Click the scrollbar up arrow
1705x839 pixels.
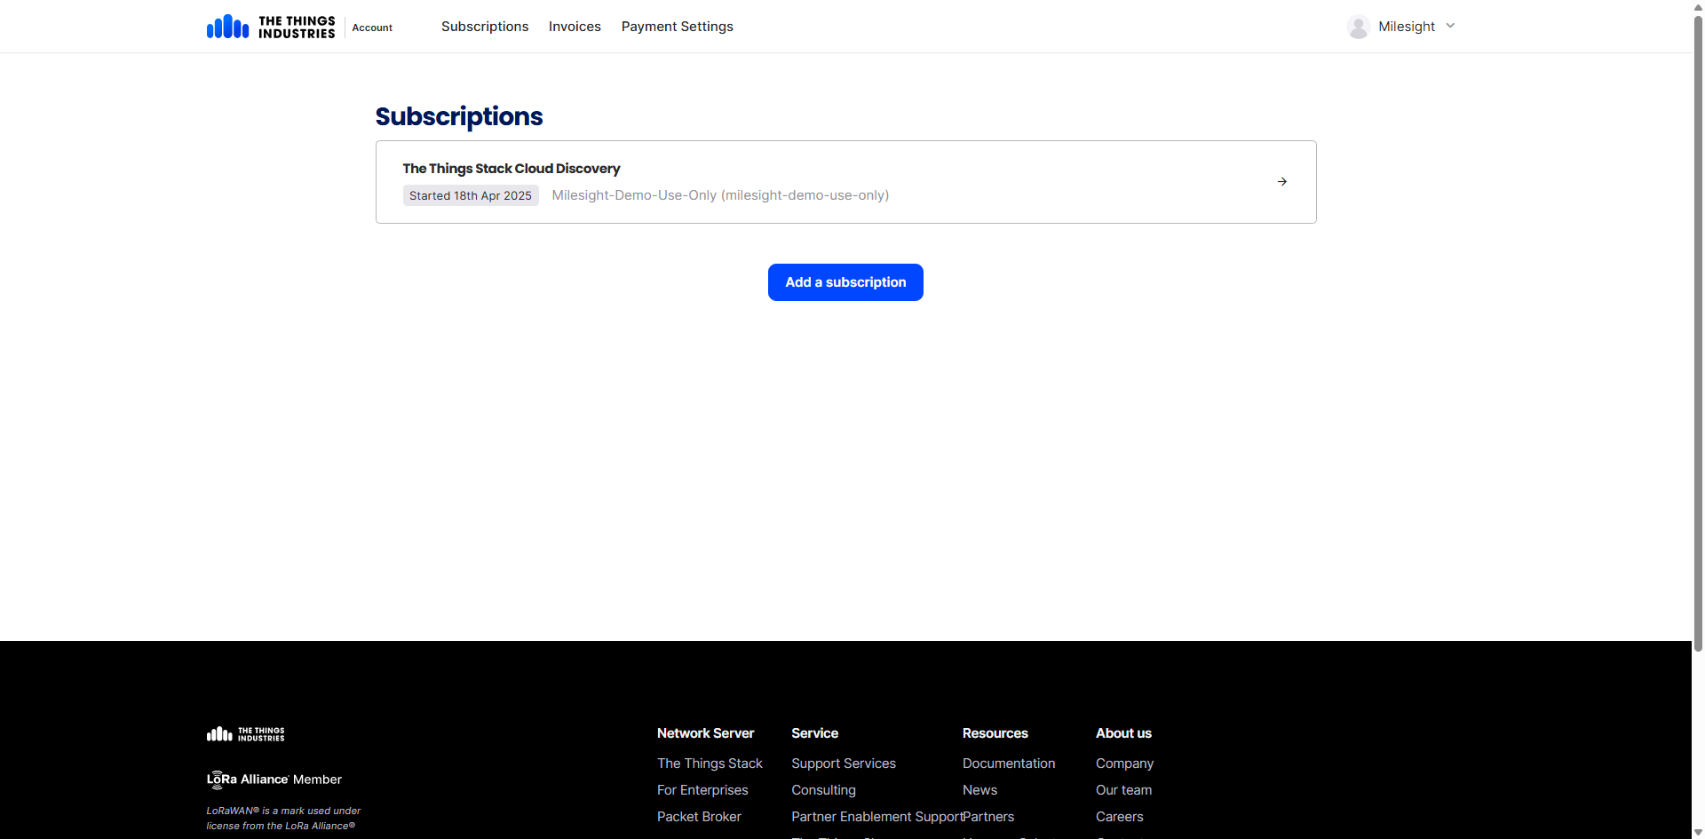coord(1698,6)
